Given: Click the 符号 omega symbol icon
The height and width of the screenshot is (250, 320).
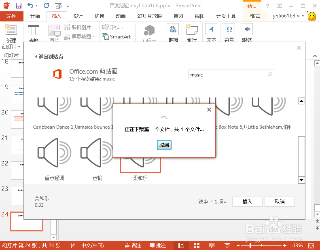Looking at the screenshot, I should pyautogui.click(x=229, y=30).
